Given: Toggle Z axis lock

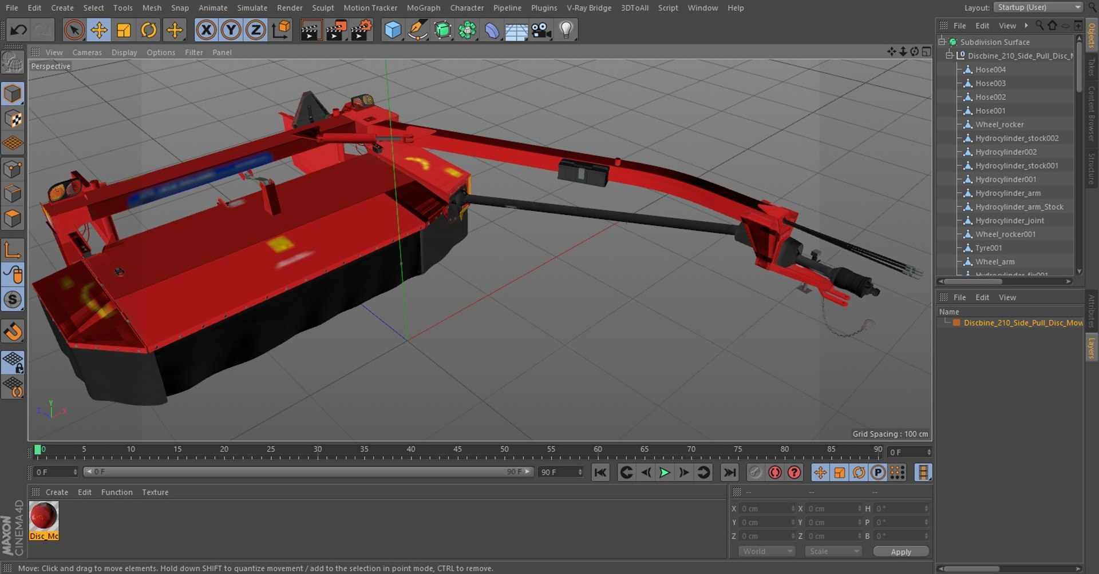Looking at the screenshot, I should tap(255, 30).
